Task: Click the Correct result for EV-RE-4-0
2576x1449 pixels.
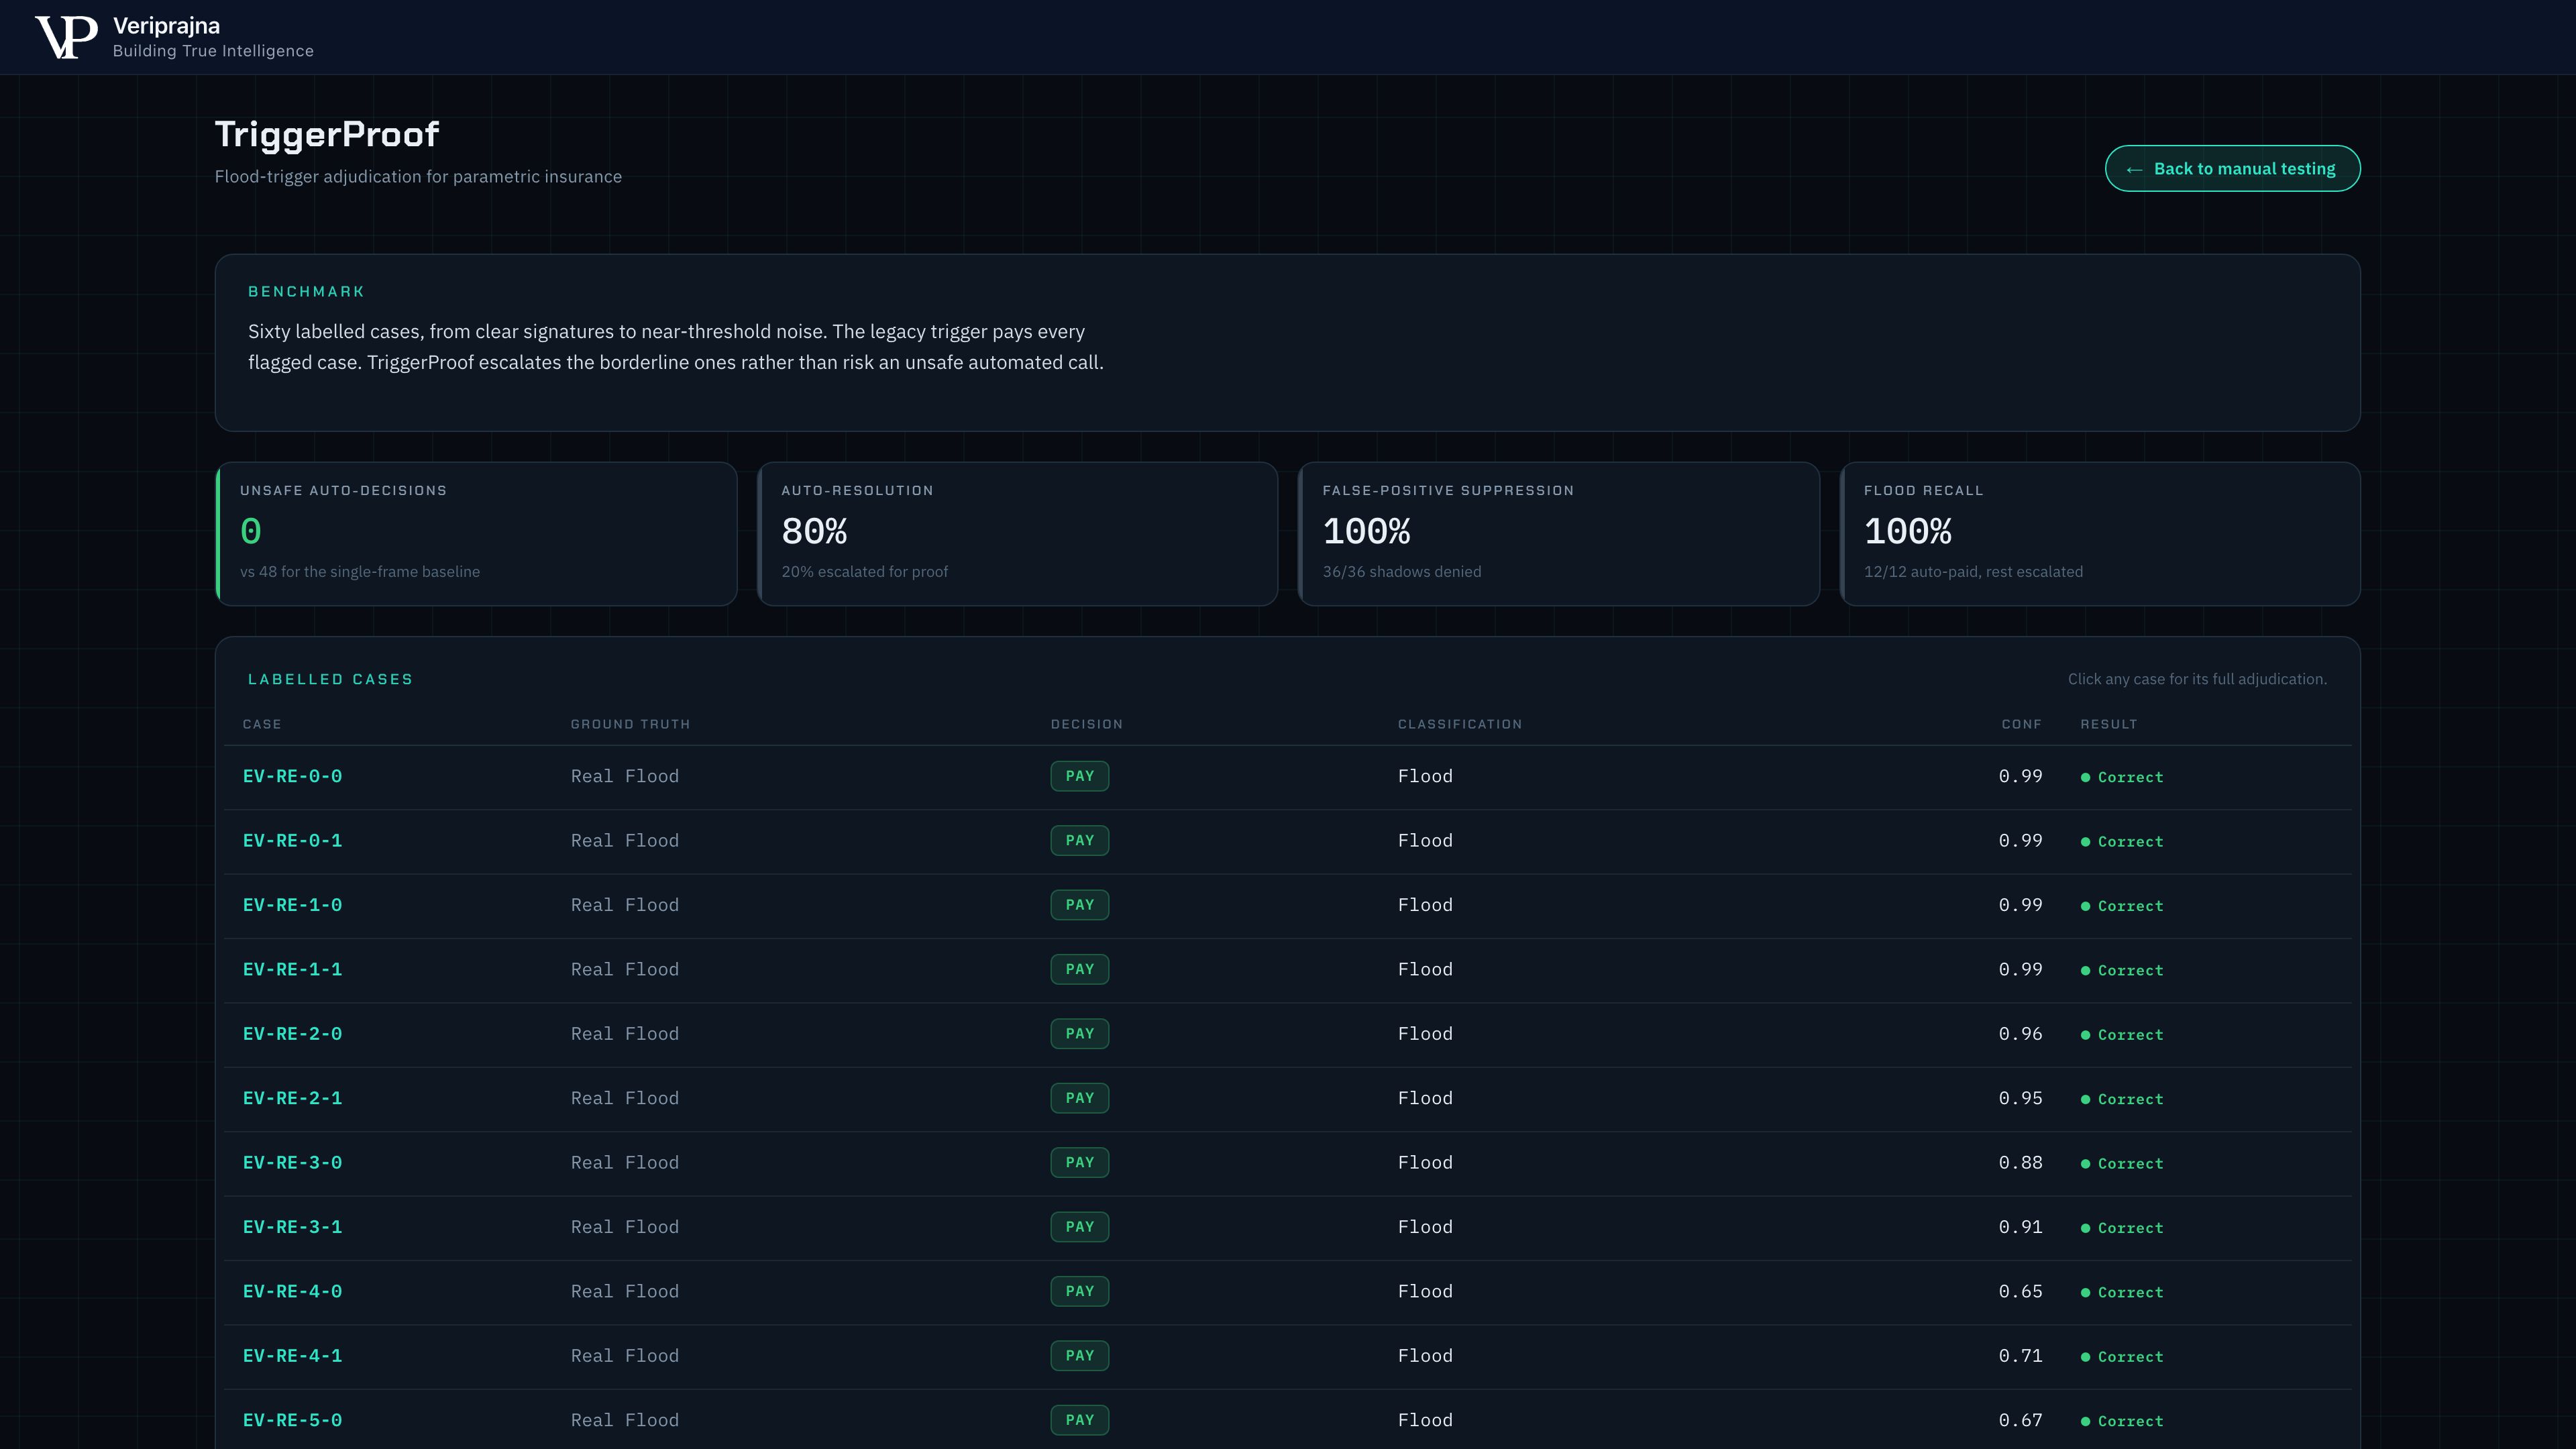Action: pos(2122,1293)
